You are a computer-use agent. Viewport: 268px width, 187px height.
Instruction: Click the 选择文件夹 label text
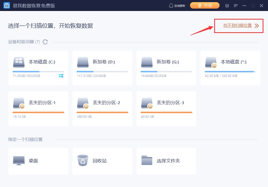[168, 161]
